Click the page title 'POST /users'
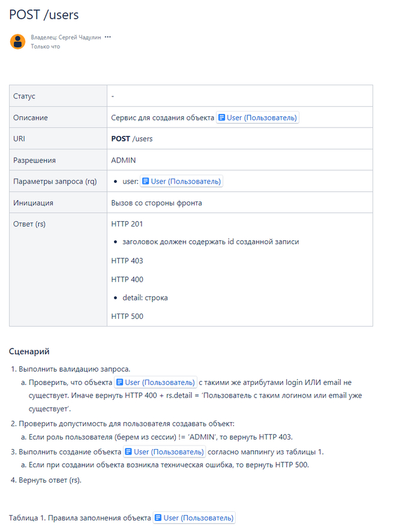 pyautogui.click(x=44, y=15)
